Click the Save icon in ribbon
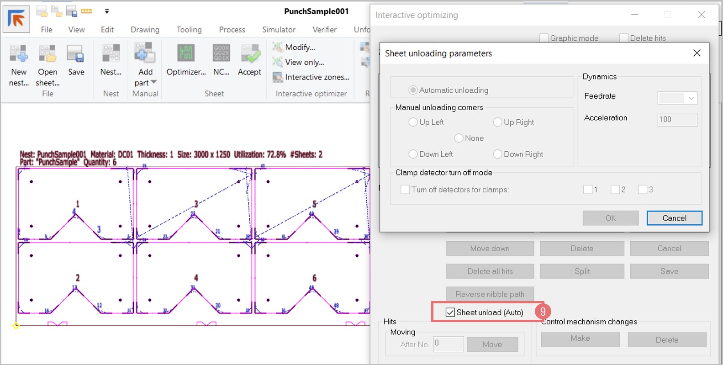The width and height of the screenshot is (723, 365). click(x=76, y=54)
